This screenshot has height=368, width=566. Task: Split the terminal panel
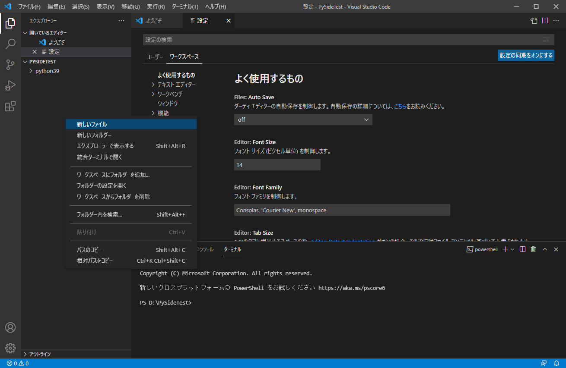click(522, 249)
